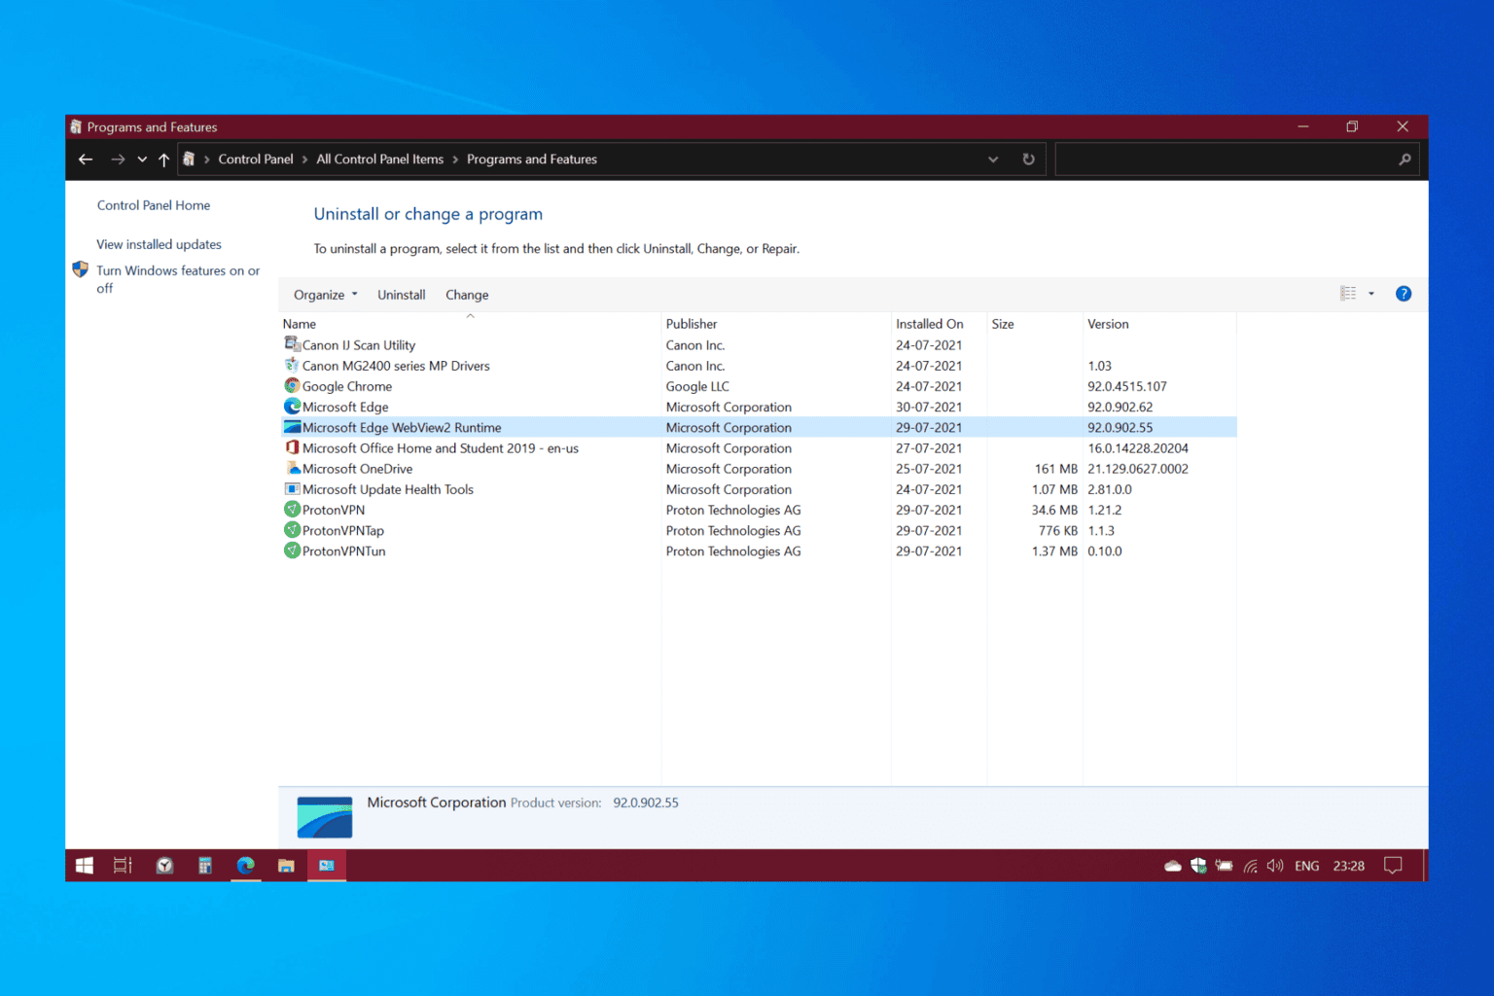Image resolution: width=1494 pixels, height=996 pixels.
Task: Click the Microsoft Office Home and Student icon
Action: [292, 447]
